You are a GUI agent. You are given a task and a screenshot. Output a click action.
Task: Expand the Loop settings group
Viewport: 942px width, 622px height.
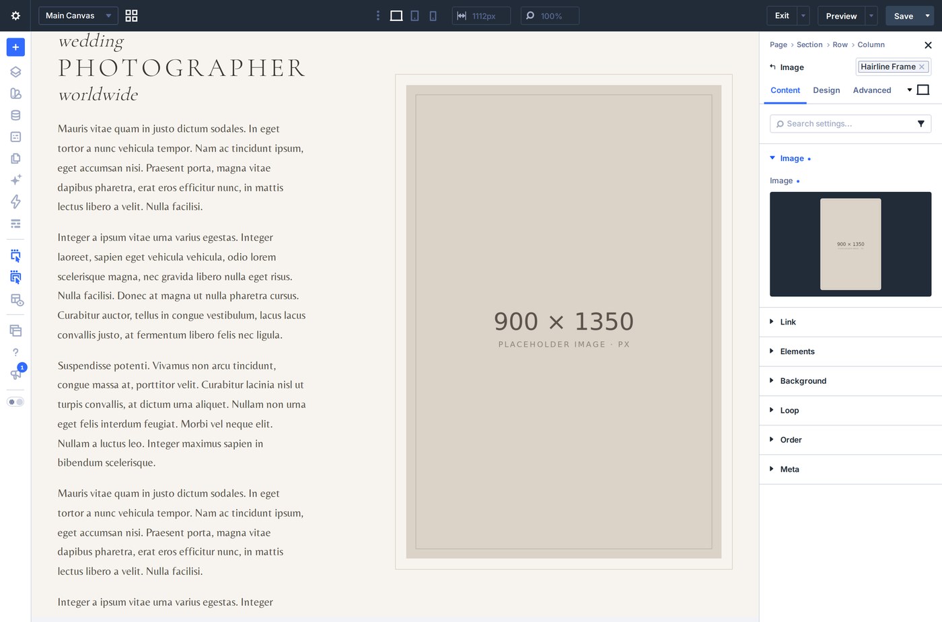[x=850, y=411]
